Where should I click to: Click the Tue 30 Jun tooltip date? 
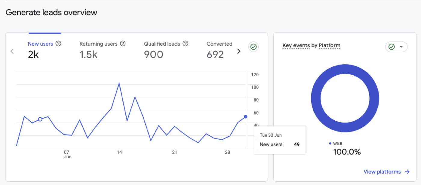pos(271,135)
